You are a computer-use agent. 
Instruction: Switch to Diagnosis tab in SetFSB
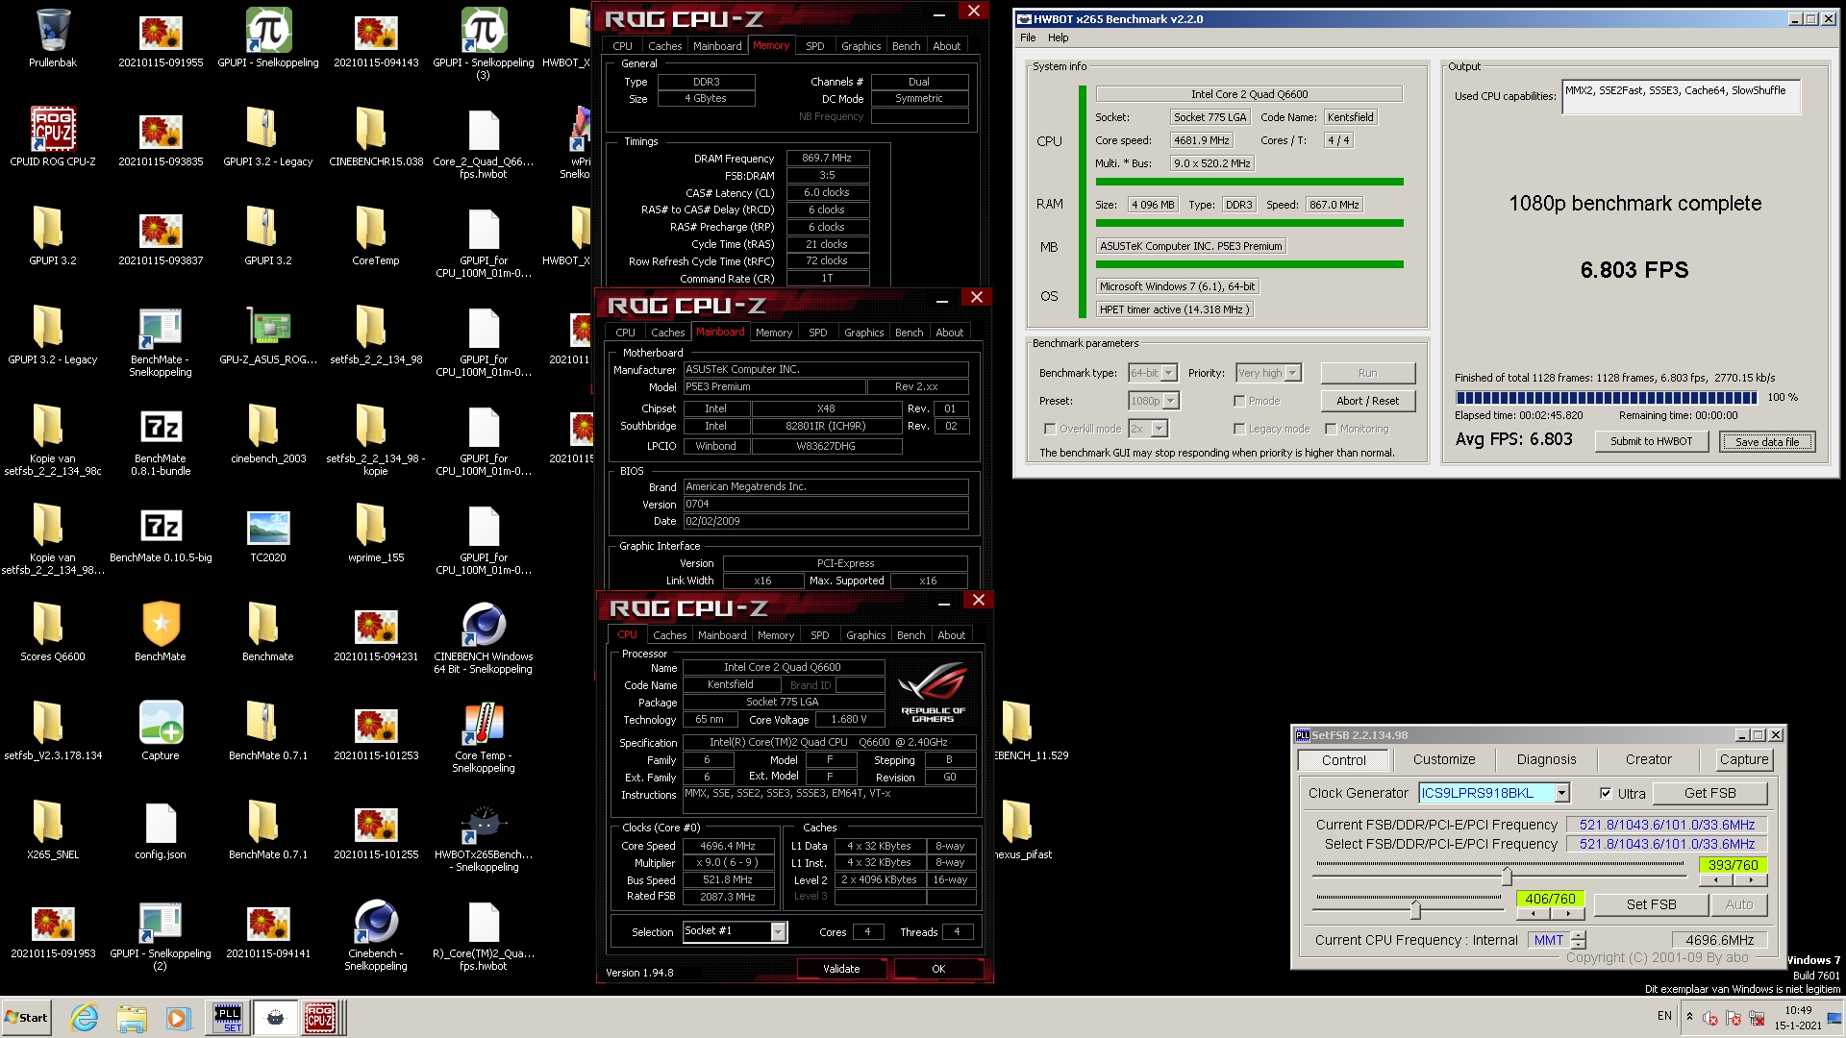[x=1546, y=759]
